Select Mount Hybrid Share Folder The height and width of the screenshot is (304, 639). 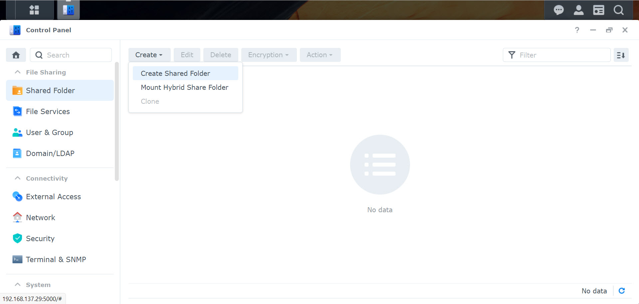(x=184, y=87)
